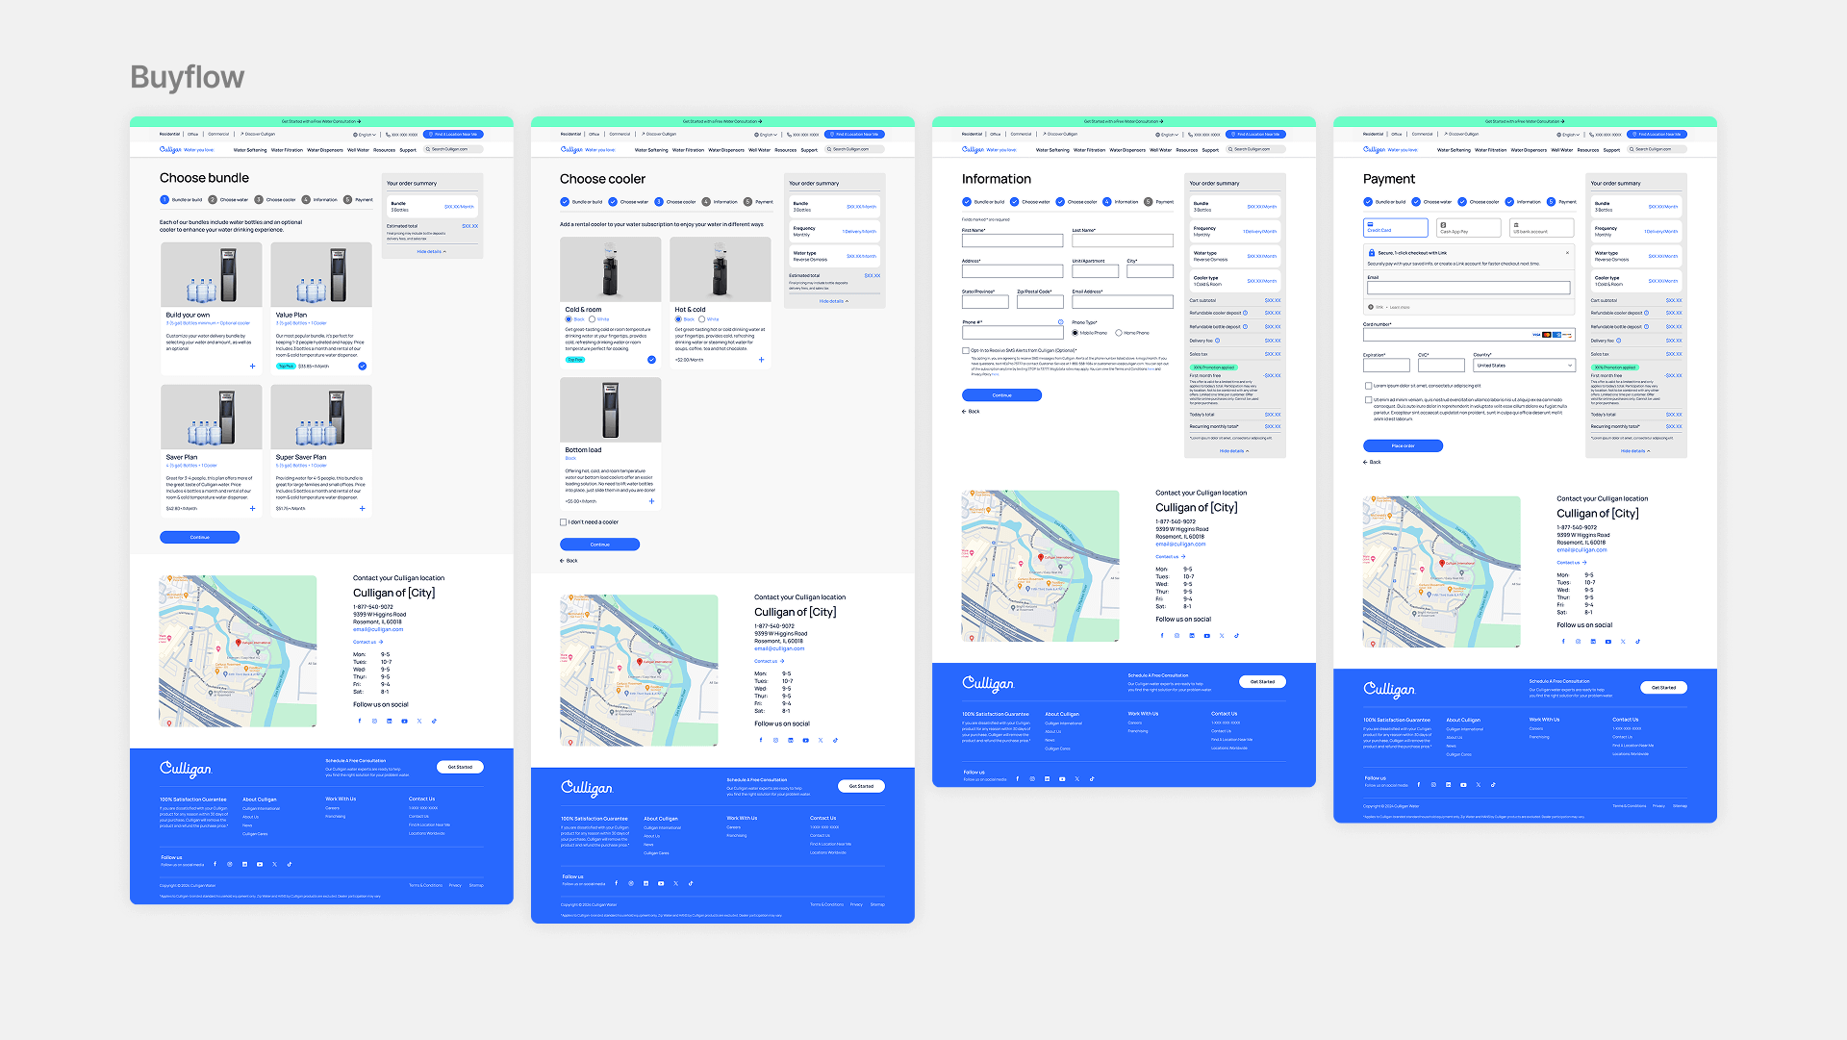
Task: Click the info icon next to Delivery fee on the Information page
Action: click(1217, 341)
